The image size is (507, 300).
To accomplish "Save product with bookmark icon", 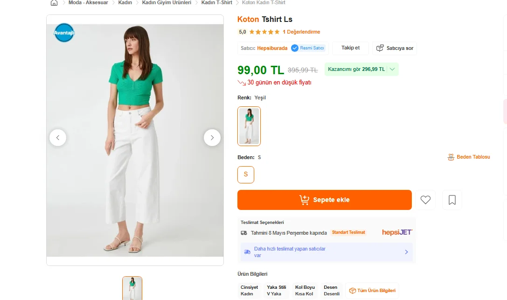I will click(x=452, y=200).
